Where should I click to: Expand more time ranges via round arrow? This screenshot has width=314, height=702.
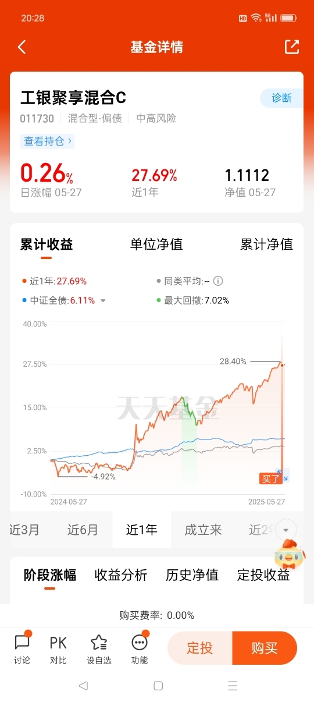click(x=286, y=530)
